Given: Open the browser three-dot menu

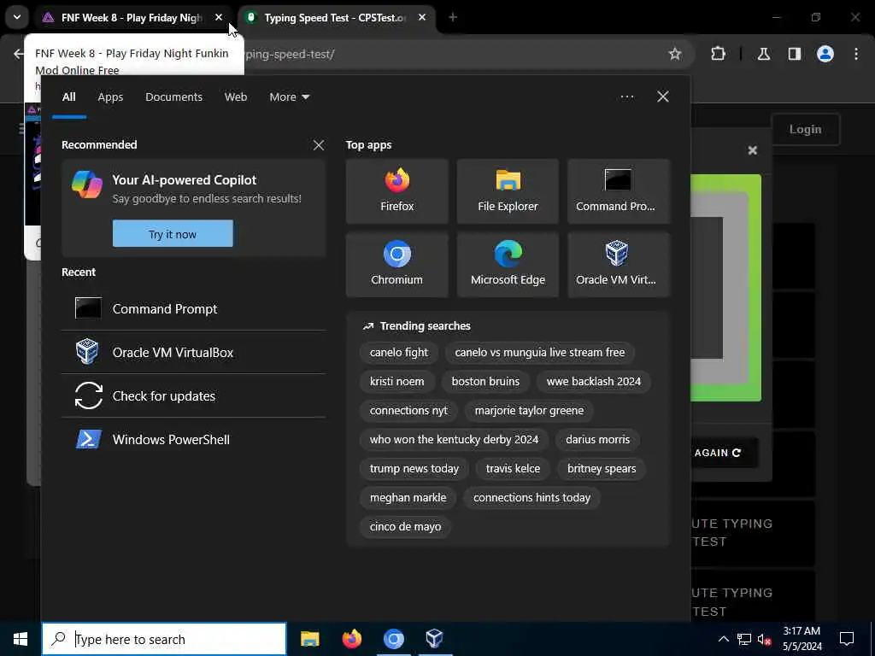Looking at the screenshot, I should pos(856,54).
